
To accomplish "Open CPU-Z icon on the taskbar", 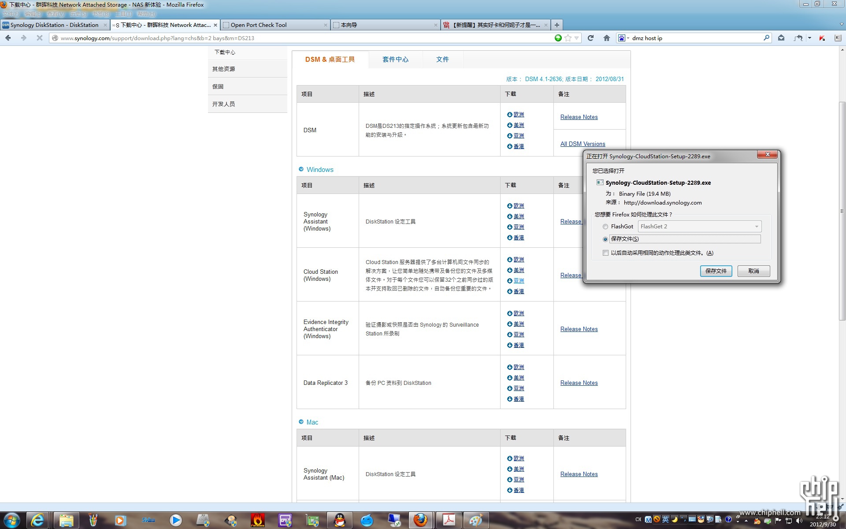I will 285,520.
